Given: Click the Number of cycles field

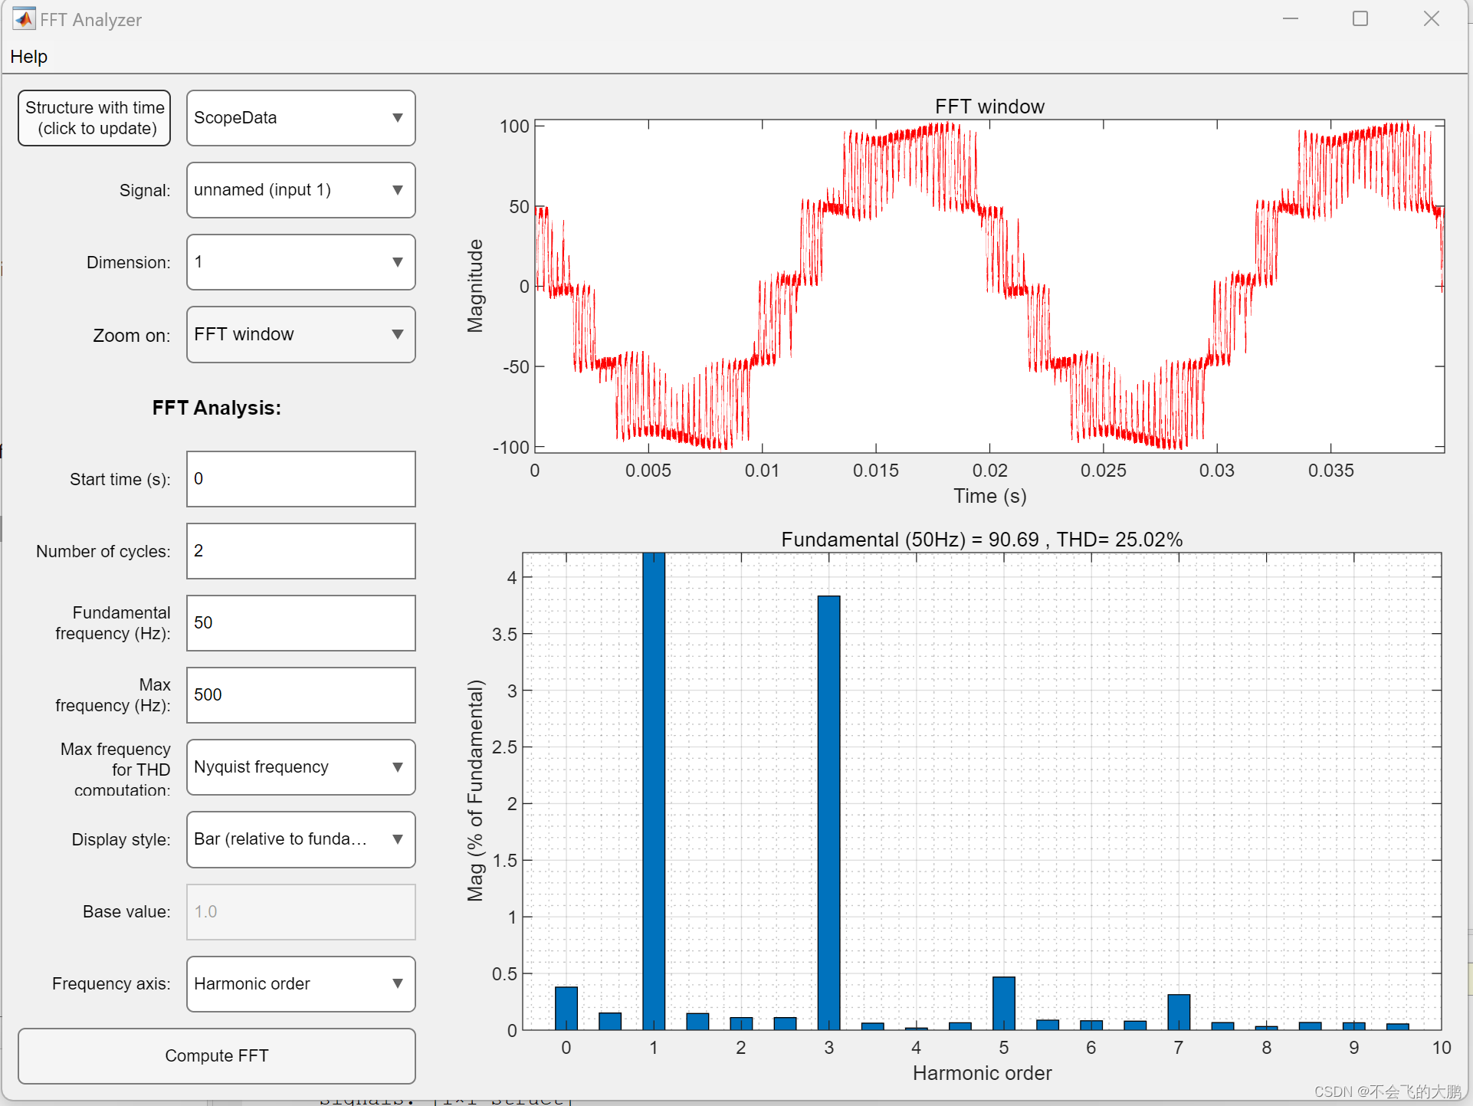Looking at the screenshot, I should [300, 551].
